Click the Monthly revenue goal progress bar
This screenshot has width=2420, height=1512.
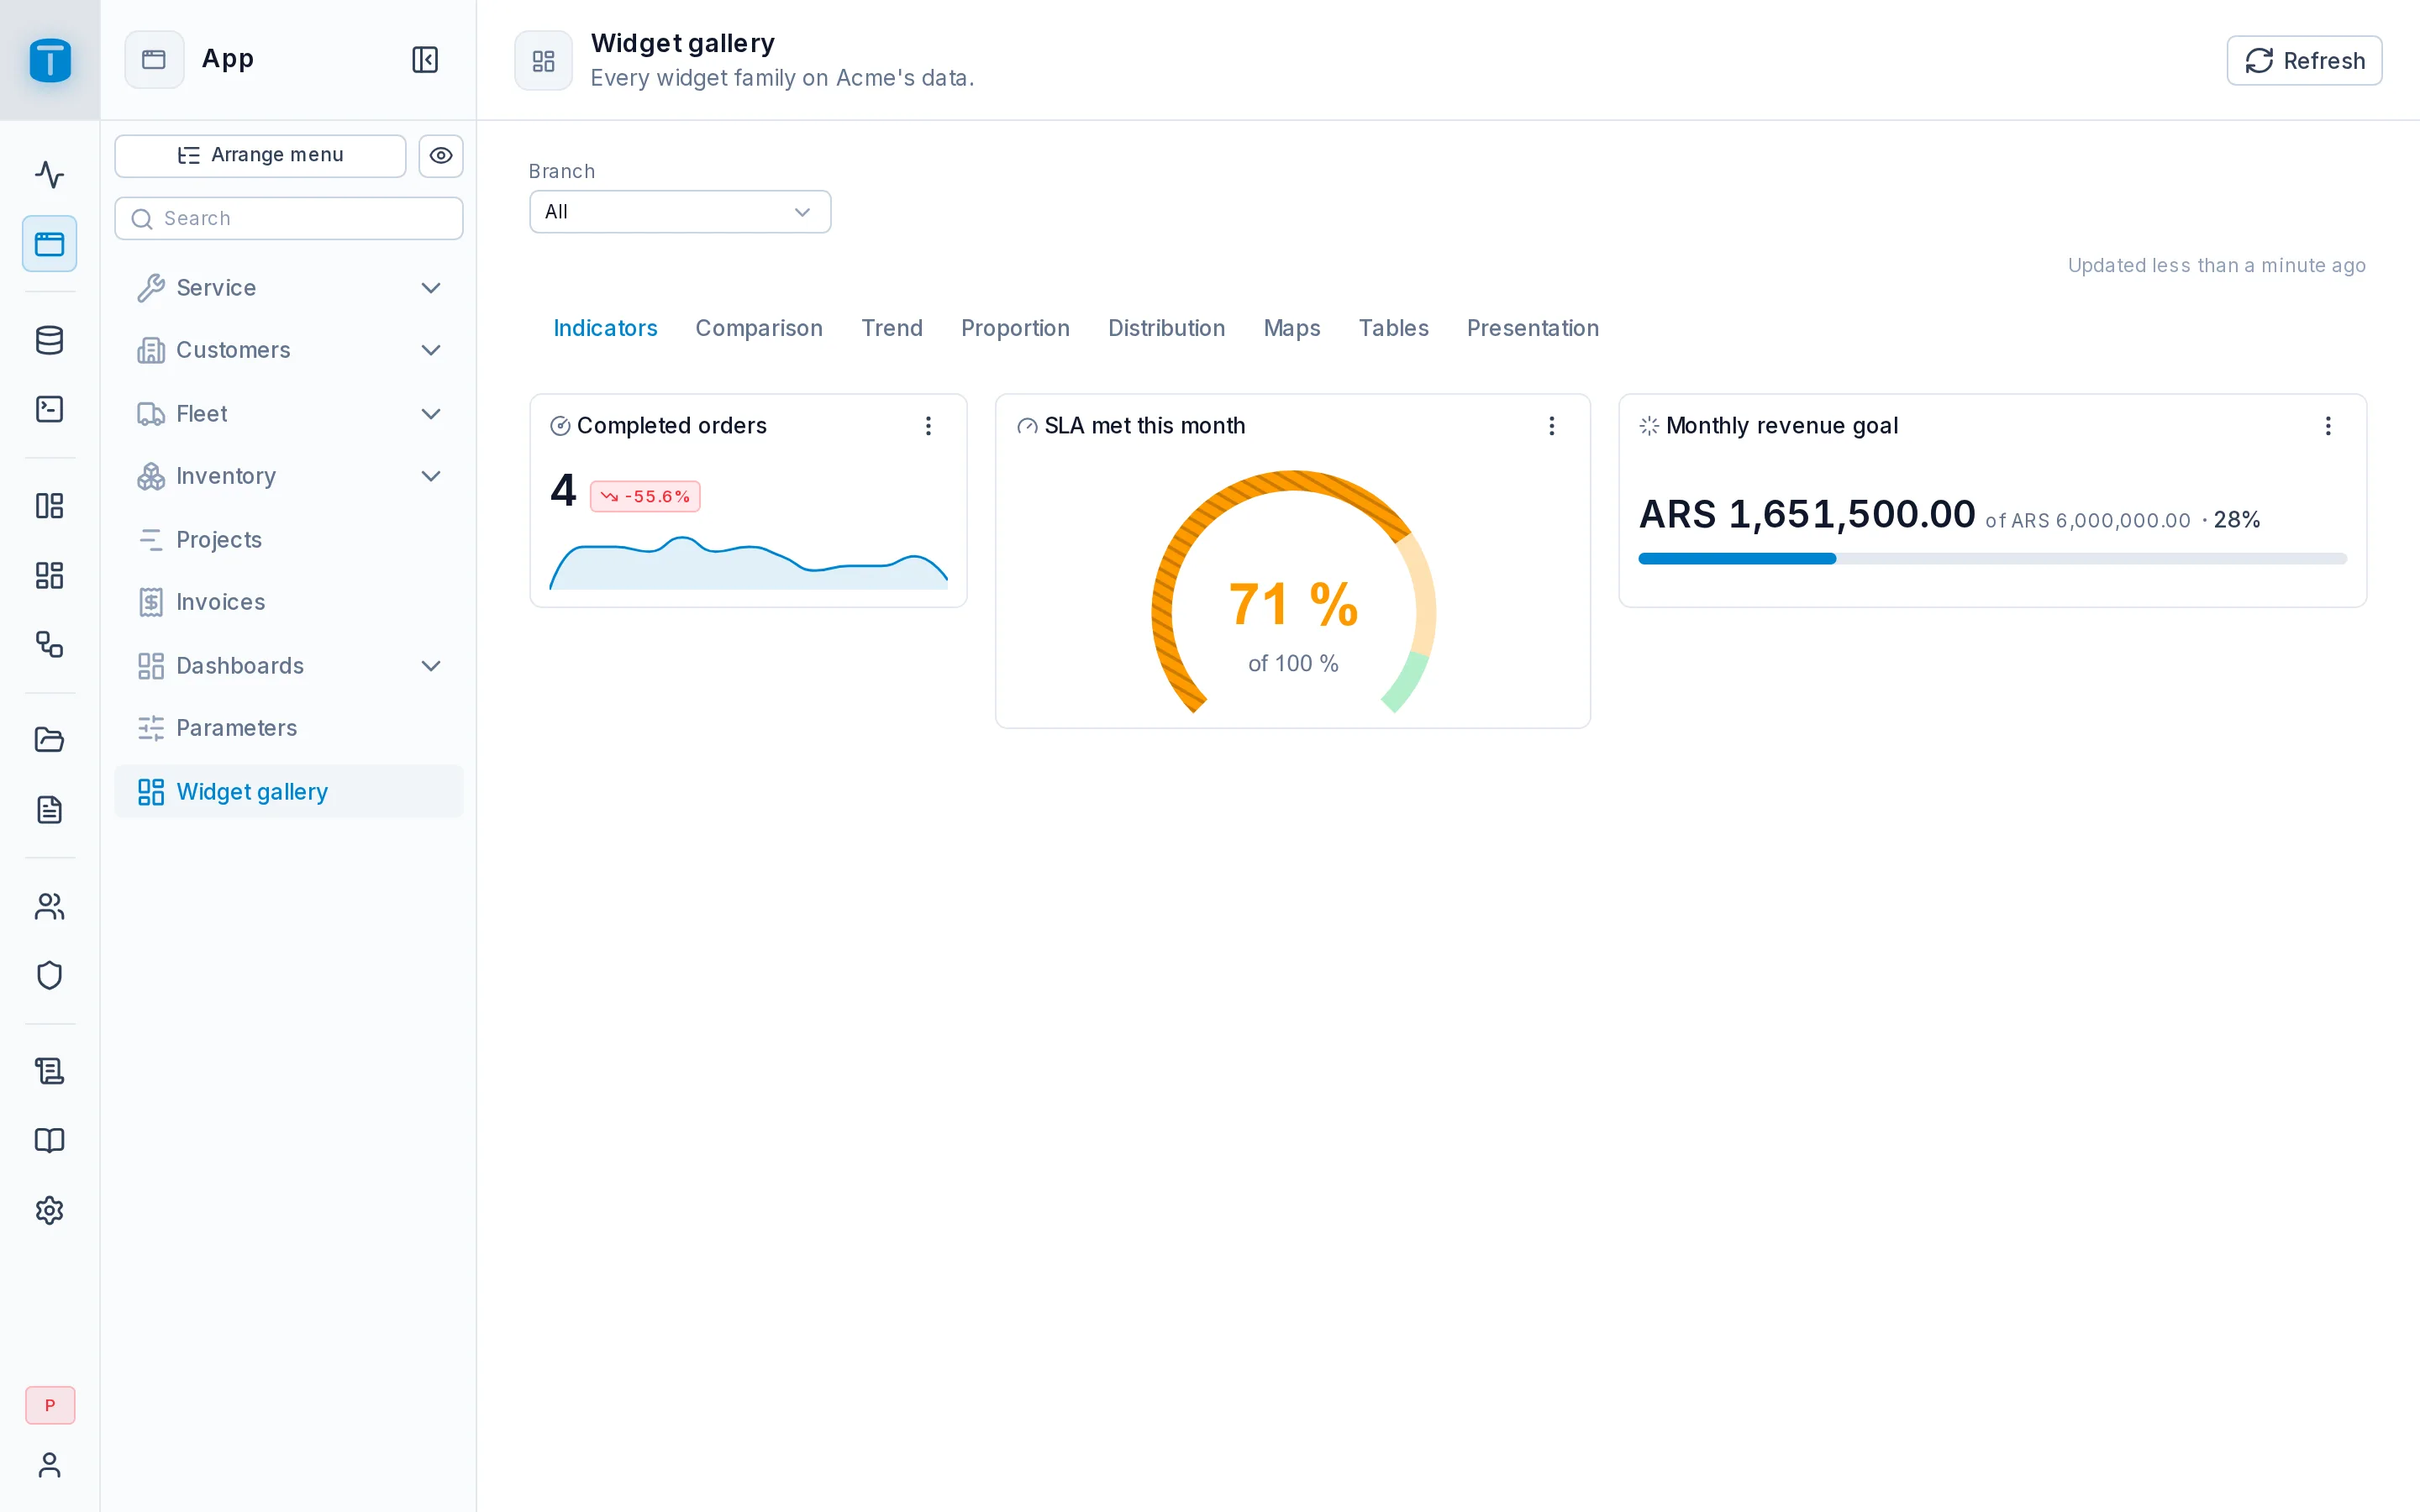point(1992,559)
